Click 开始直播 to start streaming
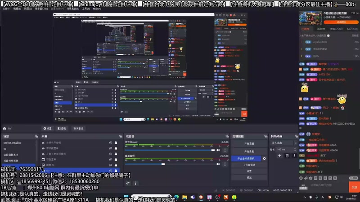This screenshot has width=360, height=202. coord(249,144)
